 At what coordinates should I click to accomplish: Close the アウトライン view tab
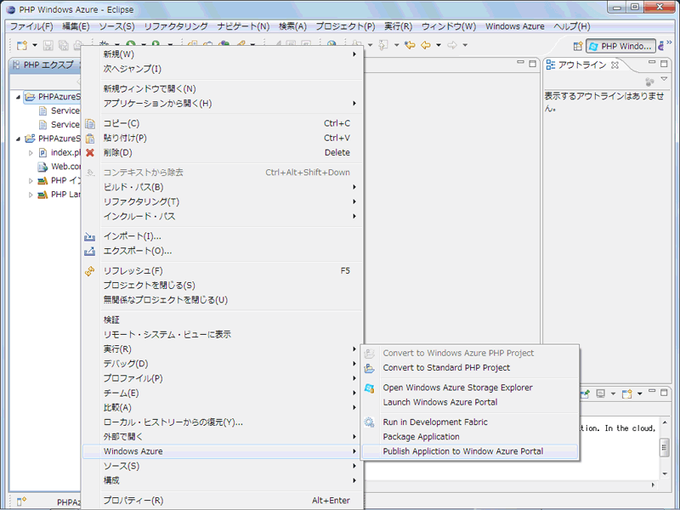(615, 65)
